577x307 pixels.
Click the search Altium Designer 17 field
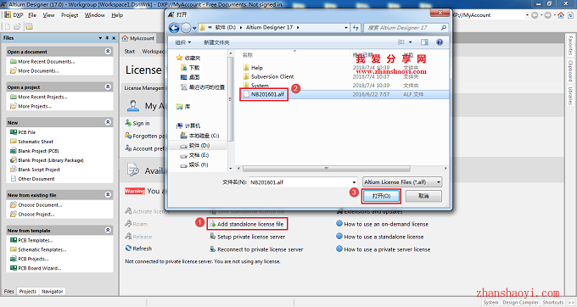tap(402, 28)
